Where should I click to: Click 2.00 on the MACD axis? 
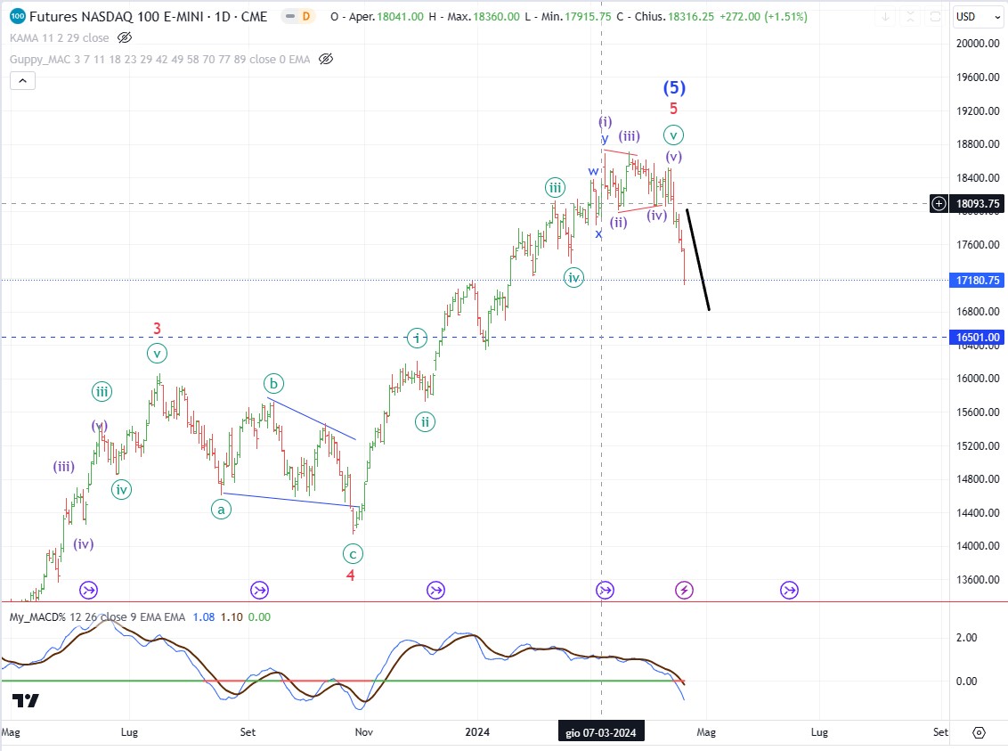(966, 638)
